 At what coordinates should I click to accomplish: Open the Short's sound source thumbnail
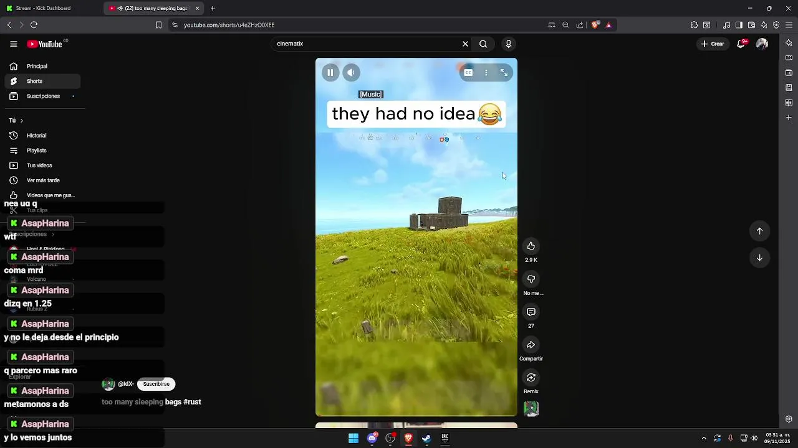531,409
